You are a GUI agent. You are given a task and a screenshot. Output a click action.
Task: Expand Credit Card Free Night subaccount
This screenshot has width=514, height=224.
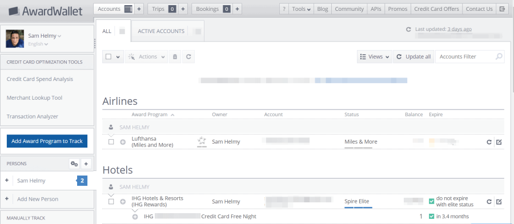click(x=135, y=217)
